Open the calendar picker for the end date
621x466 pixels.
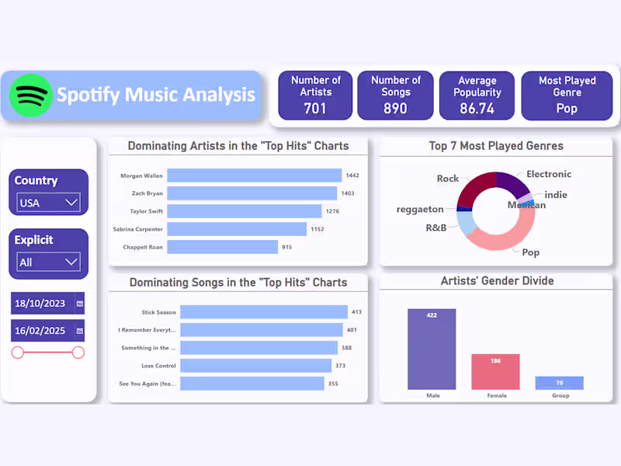(80, 330)
